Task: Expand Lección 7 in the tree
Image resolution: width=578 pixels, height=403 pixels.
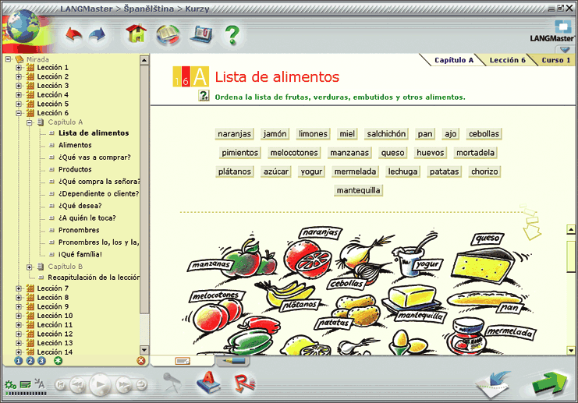Action: click(x=19, y=288)
